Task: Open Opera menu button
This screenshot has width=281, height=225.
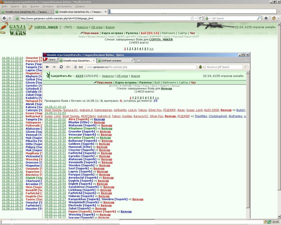Action: 50,60
